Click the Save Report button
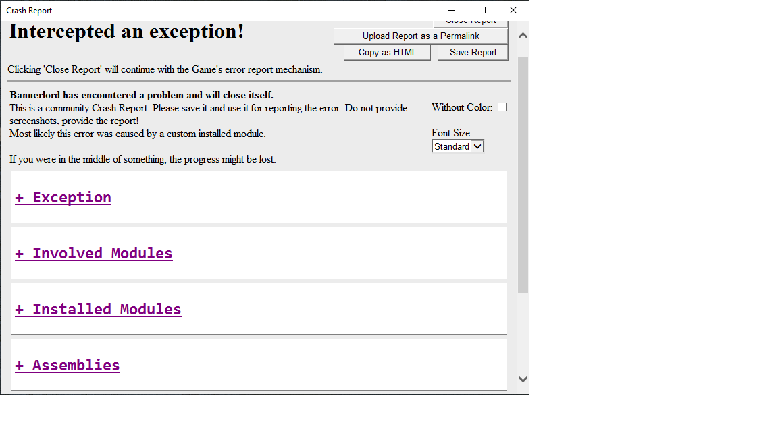 click(473, 53)
